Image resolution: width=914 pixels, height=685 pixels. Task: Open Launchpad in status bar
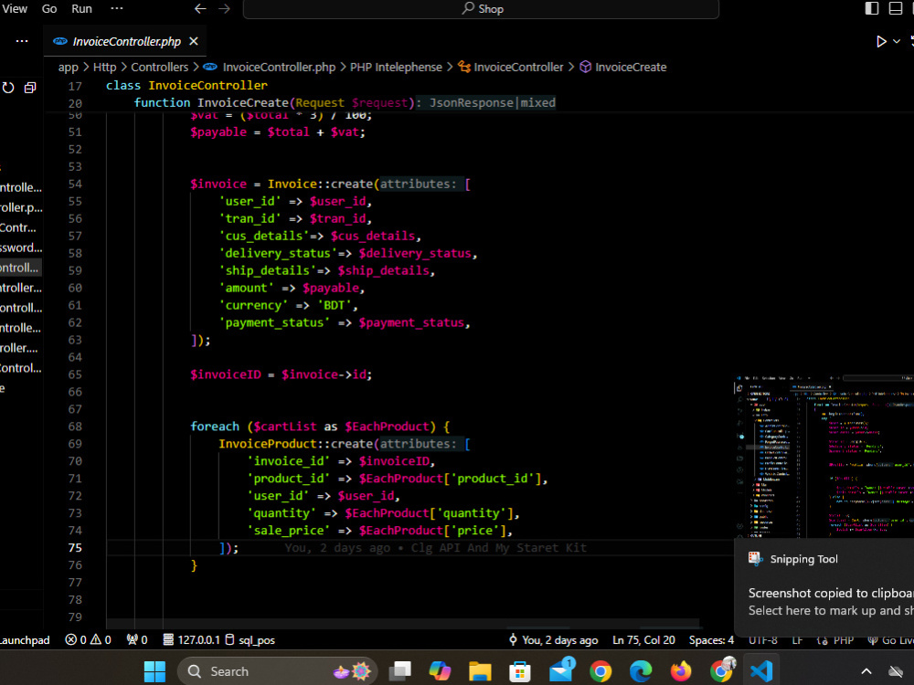click(x=25, y=640)
